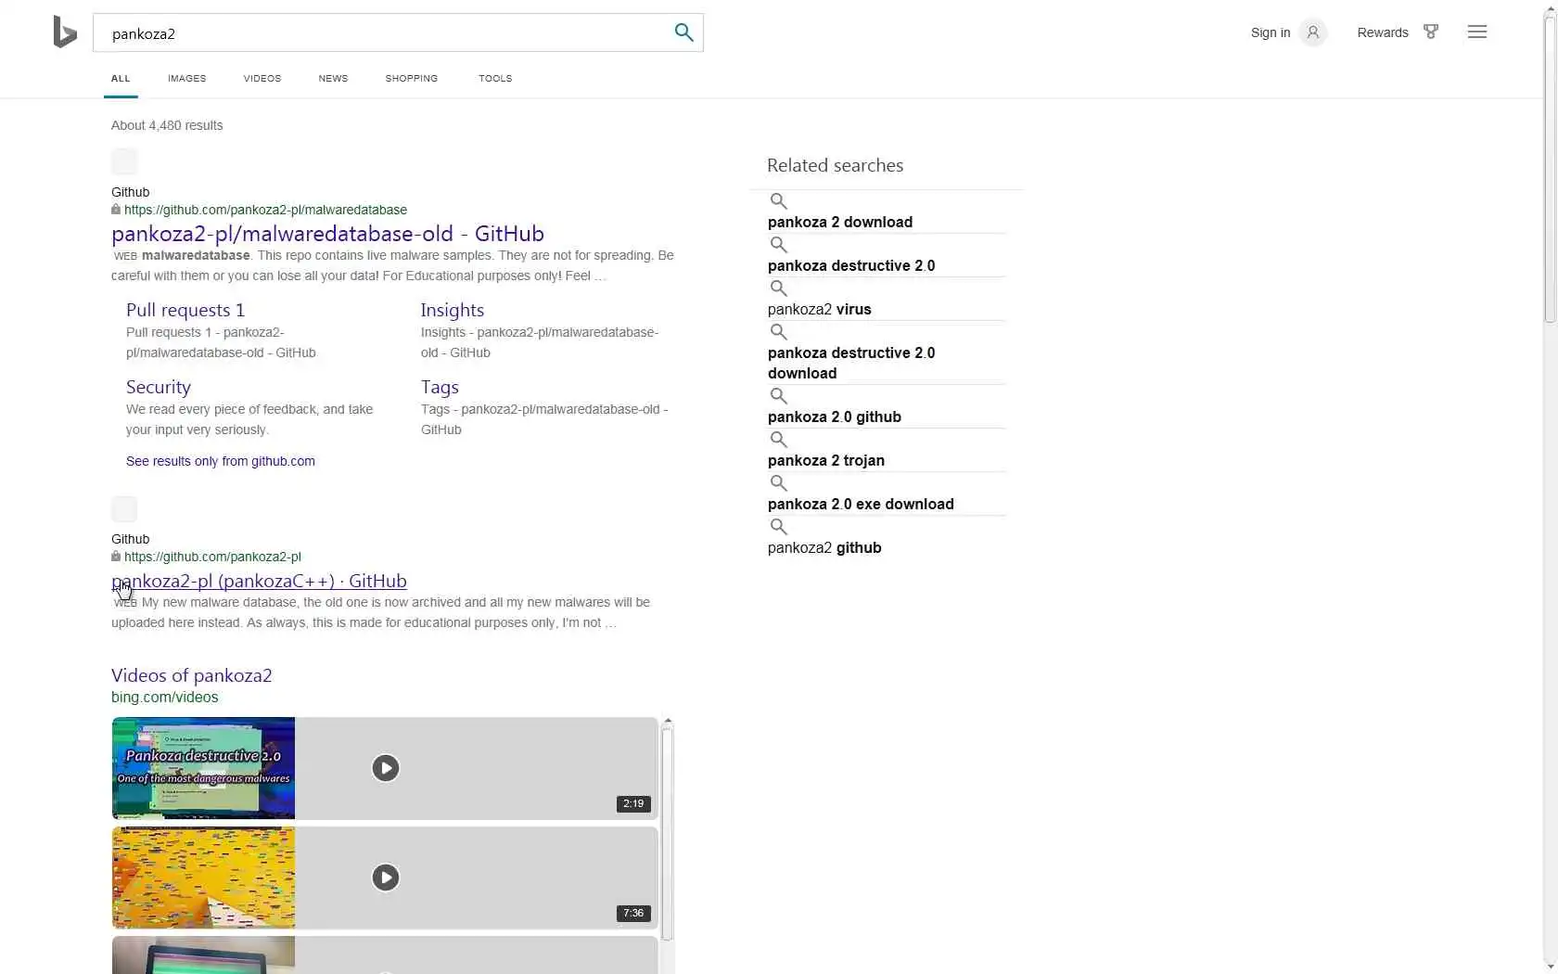This screenshot has height=974, width=1558.
Task: Open the hamburger settings menu
Action: click(1477, 32)
